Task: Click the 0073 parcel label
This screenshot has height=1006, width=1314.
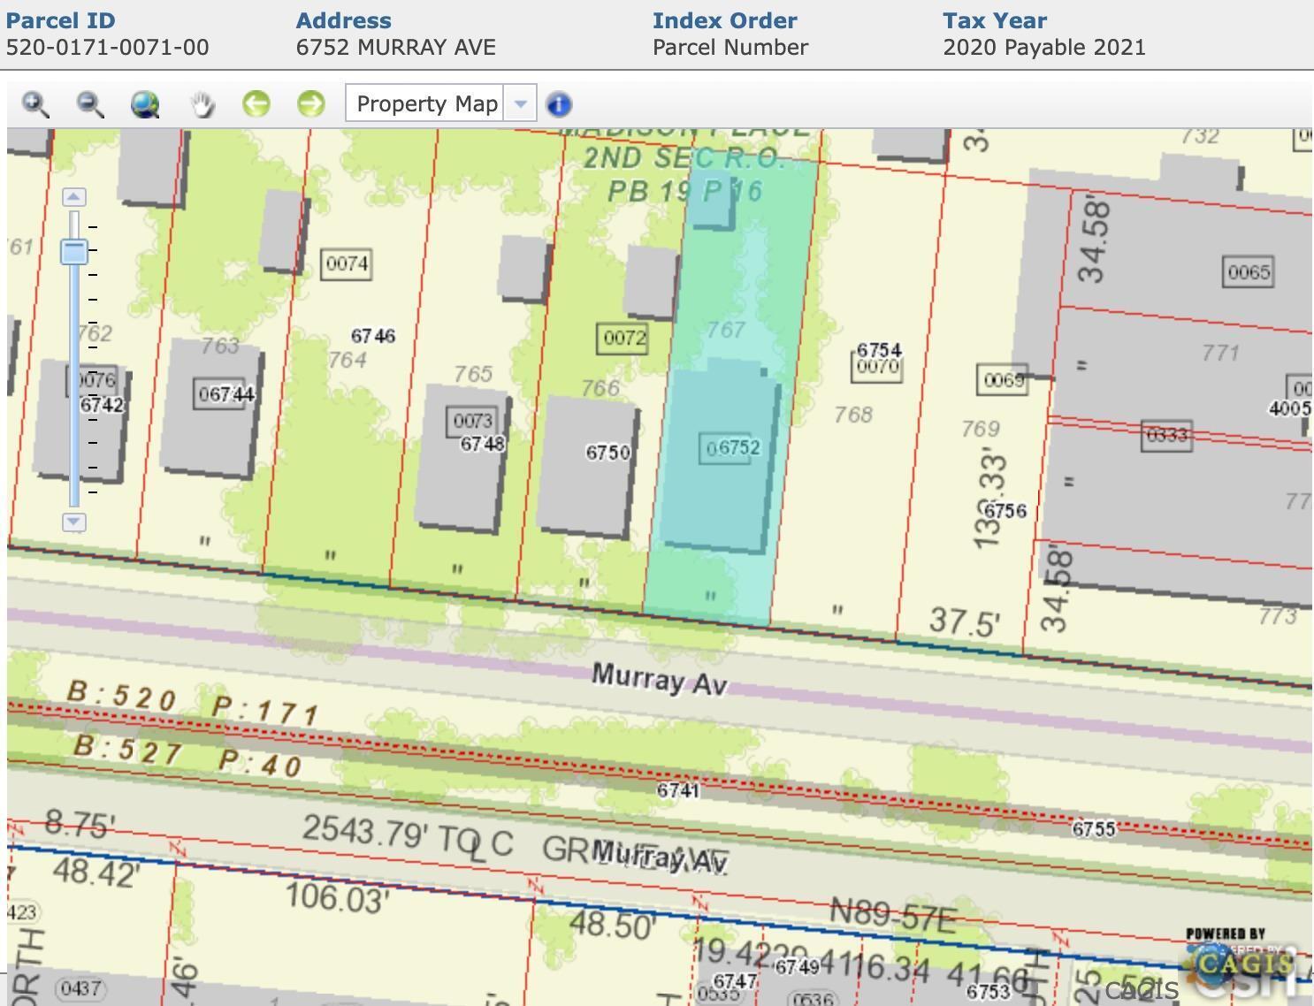Action: [472, 421]
